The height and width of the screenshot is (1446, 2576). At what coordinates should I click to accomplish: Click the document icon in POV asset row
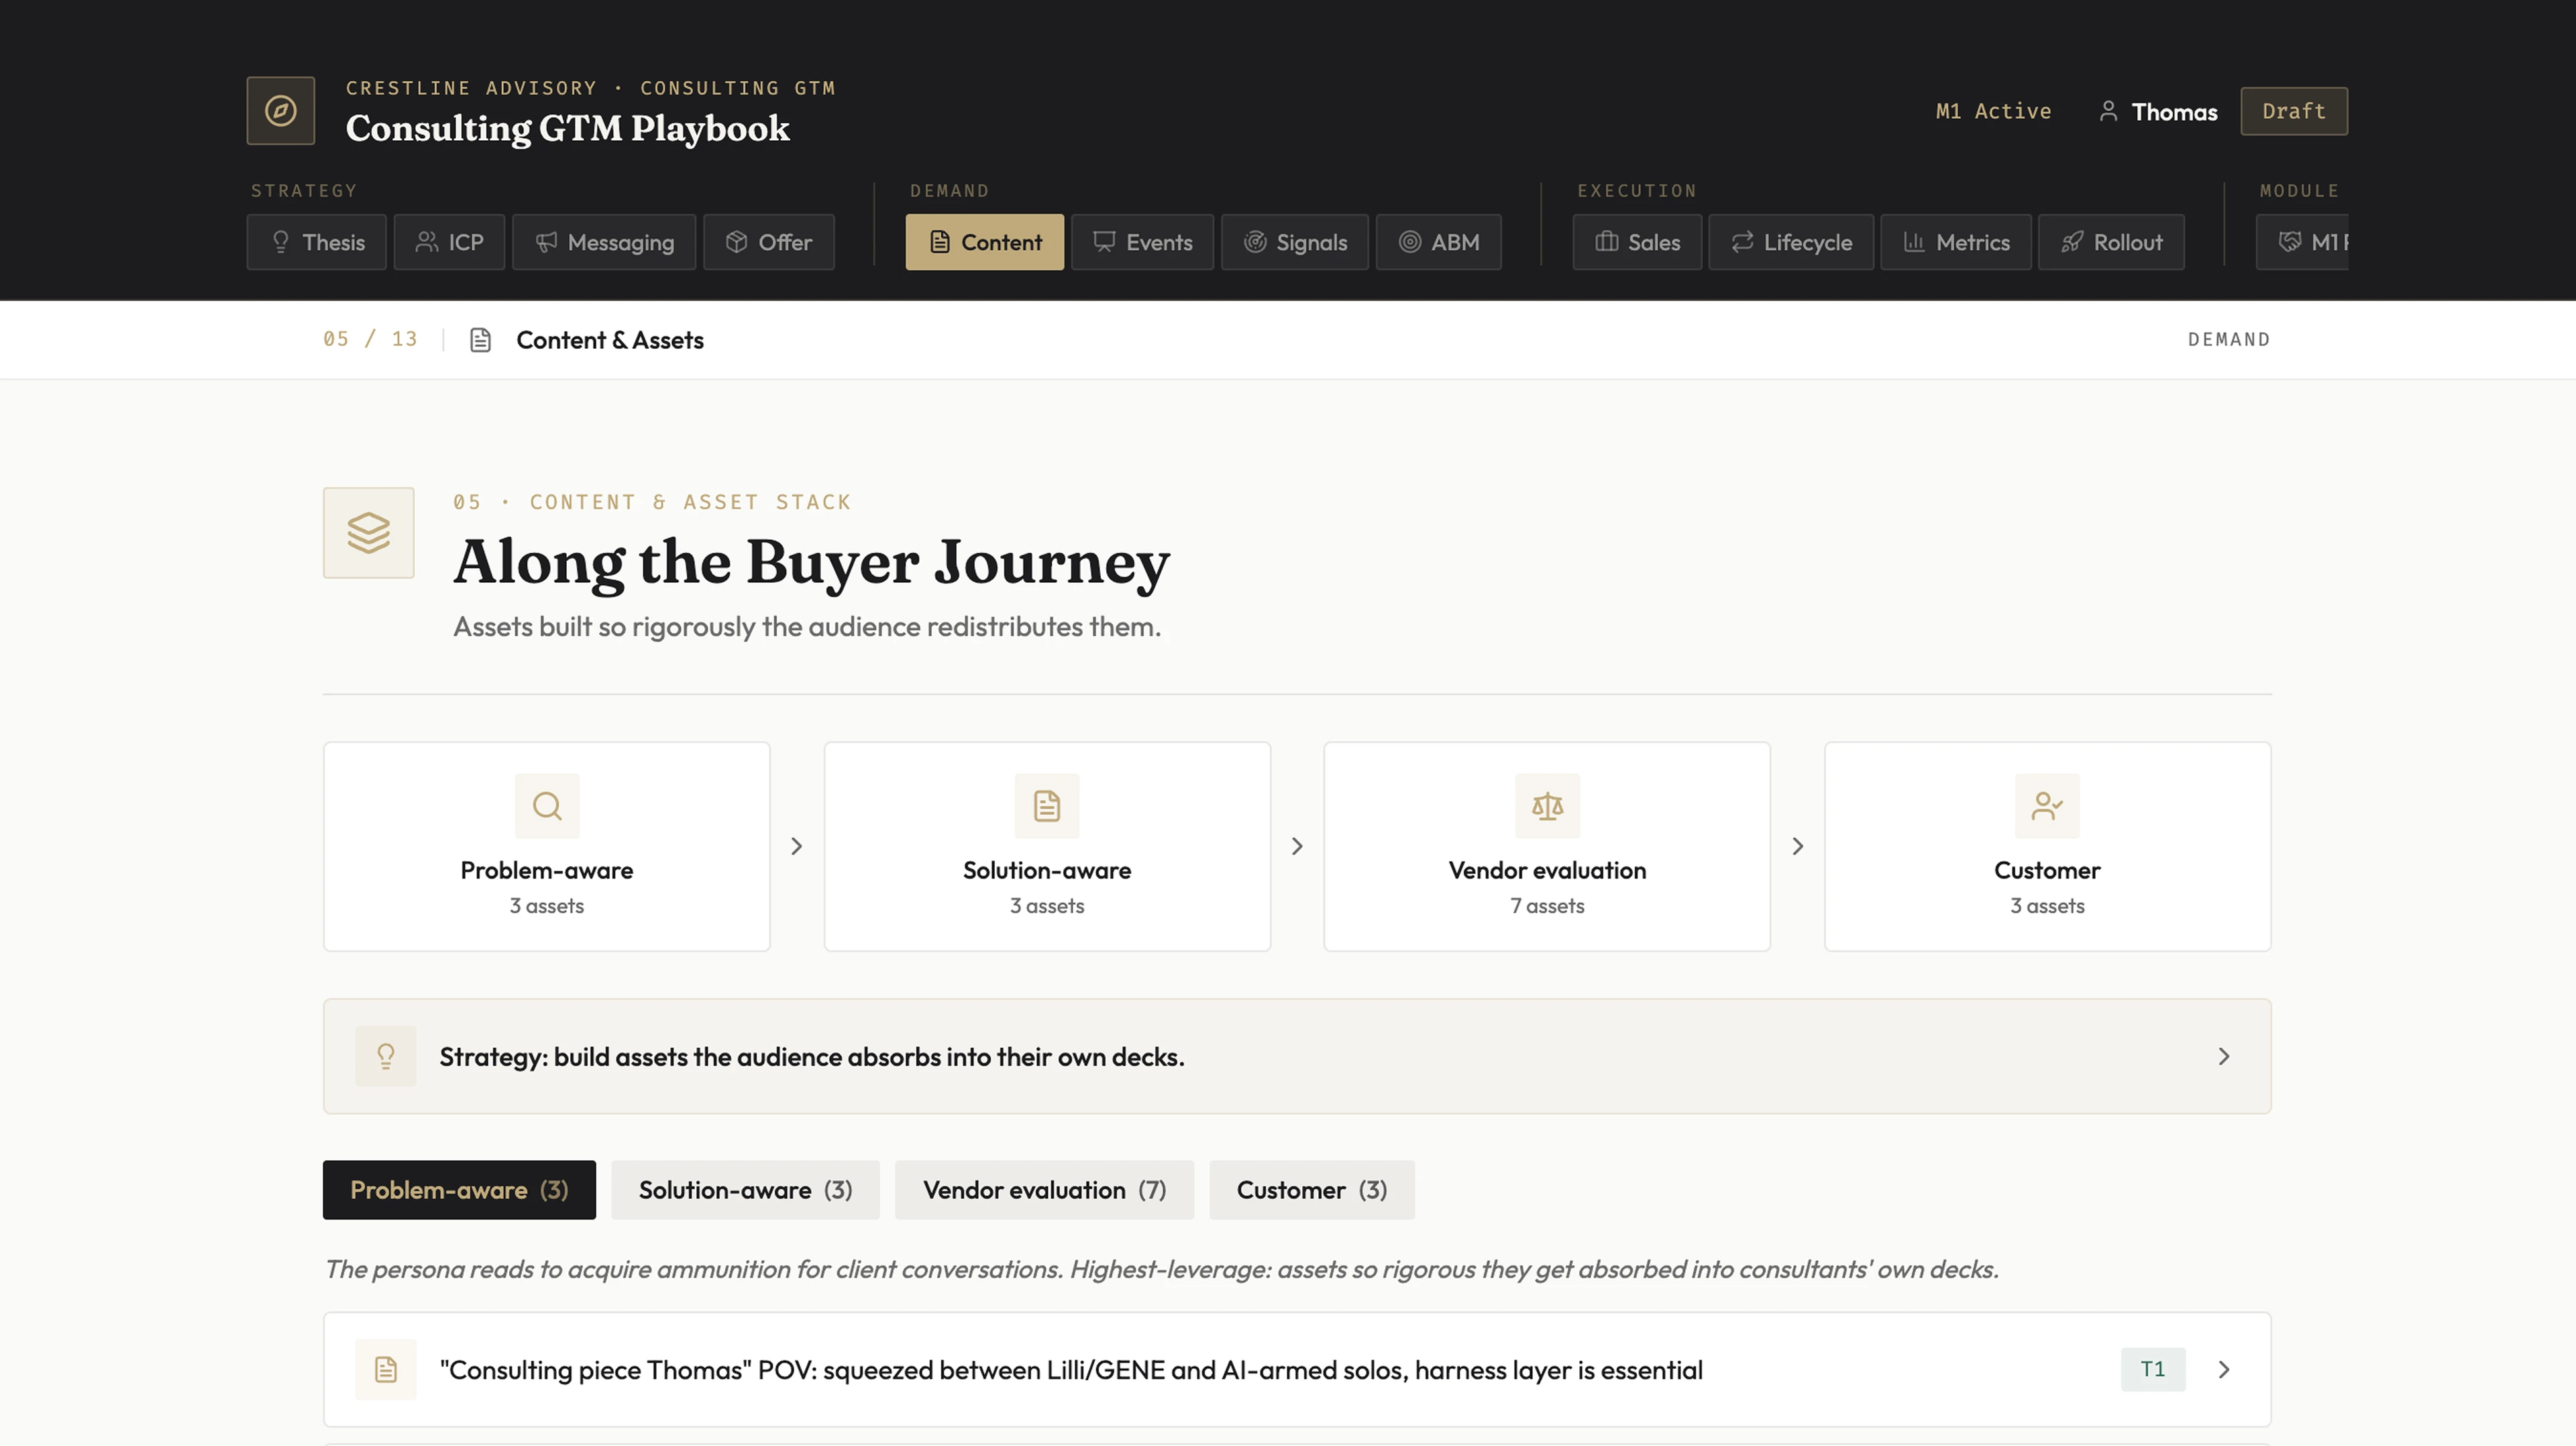point(386,1370)
